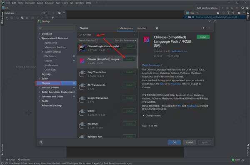Screen dimensions: 250x165
Task: Hide the Database panel with the minus icon
Action: click(x=64, y=13)
